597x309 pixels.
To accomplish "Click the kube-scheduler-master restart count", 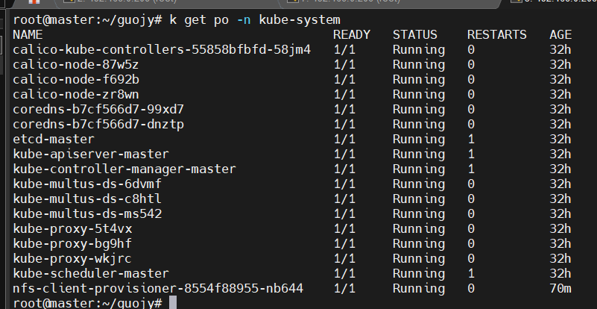I will (x=471, y=273).
